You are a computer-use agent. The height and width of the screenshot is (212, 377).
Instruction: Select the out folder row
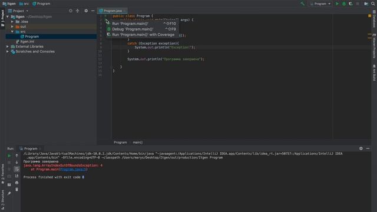51,26
